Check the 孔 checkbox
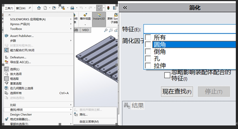The height and width of the screenshot is (129, 238). [148, 59]
